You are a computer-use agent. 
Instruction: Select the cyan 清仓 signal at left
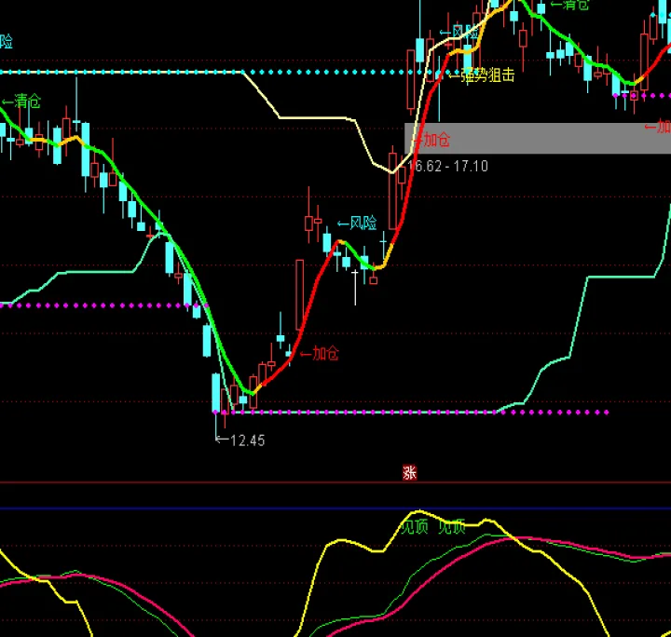click(21, 102)
